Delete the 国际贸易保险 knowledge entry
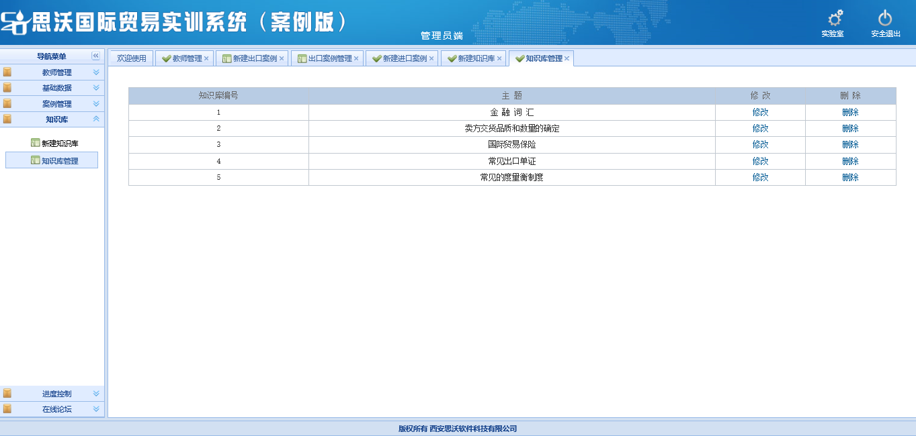 click(x=850, y=145)
